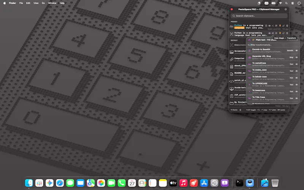This screenshot has height=190, width=304.
Task: Apply To camelCase transformation
Action: [x=273, y=64]
